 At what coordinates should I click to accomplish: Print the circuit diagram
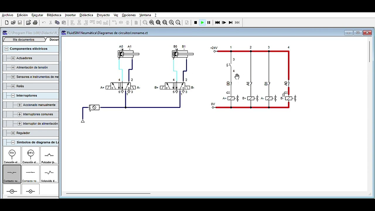(35, 23)
